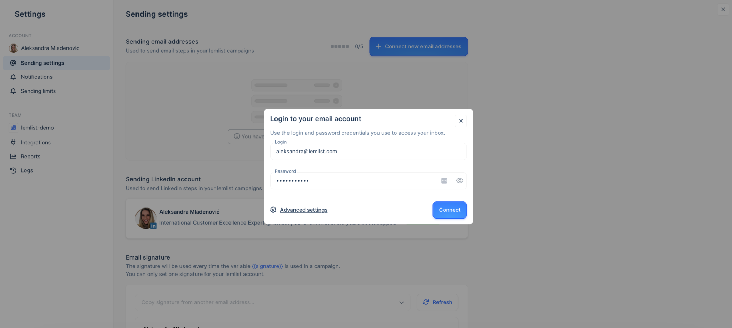Click the Advanced settings link
The image size is (732, 328).
pos(303,210)
